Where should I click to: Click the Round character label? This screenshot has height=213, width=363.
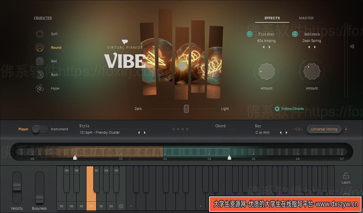56,47
